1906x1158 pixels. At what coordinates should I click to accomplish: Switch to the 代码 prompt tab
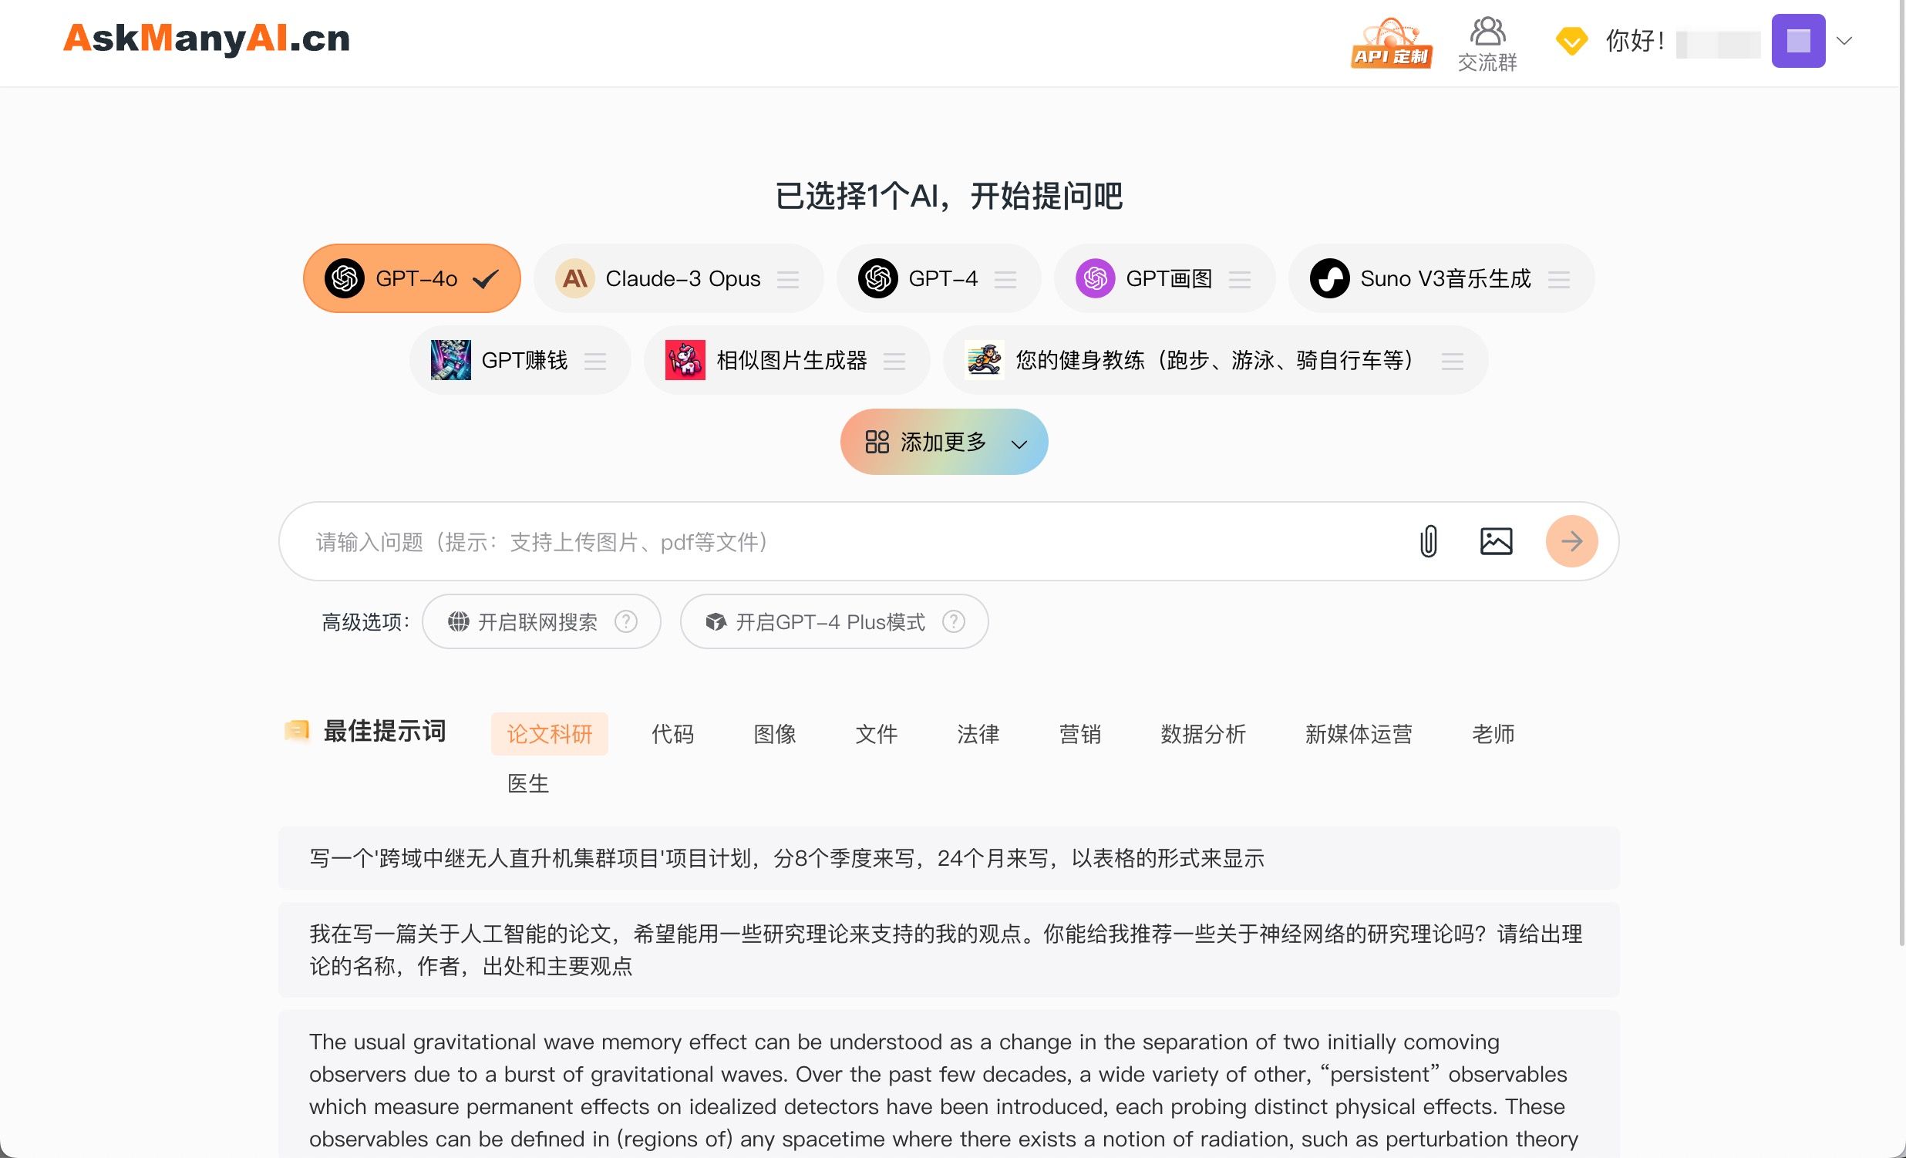[672, 733]
